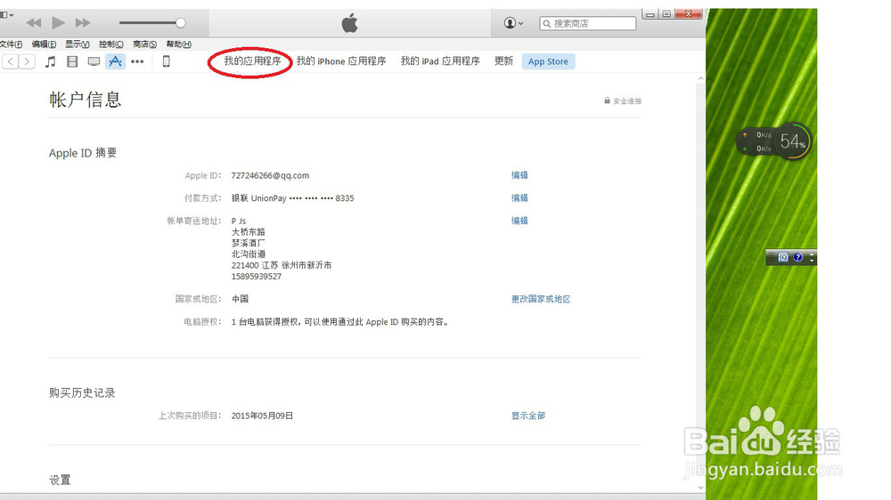Click the download speed arrow in widget
Image resolution: width=891 pixels, height=500 pixels.
coord(745,149)
